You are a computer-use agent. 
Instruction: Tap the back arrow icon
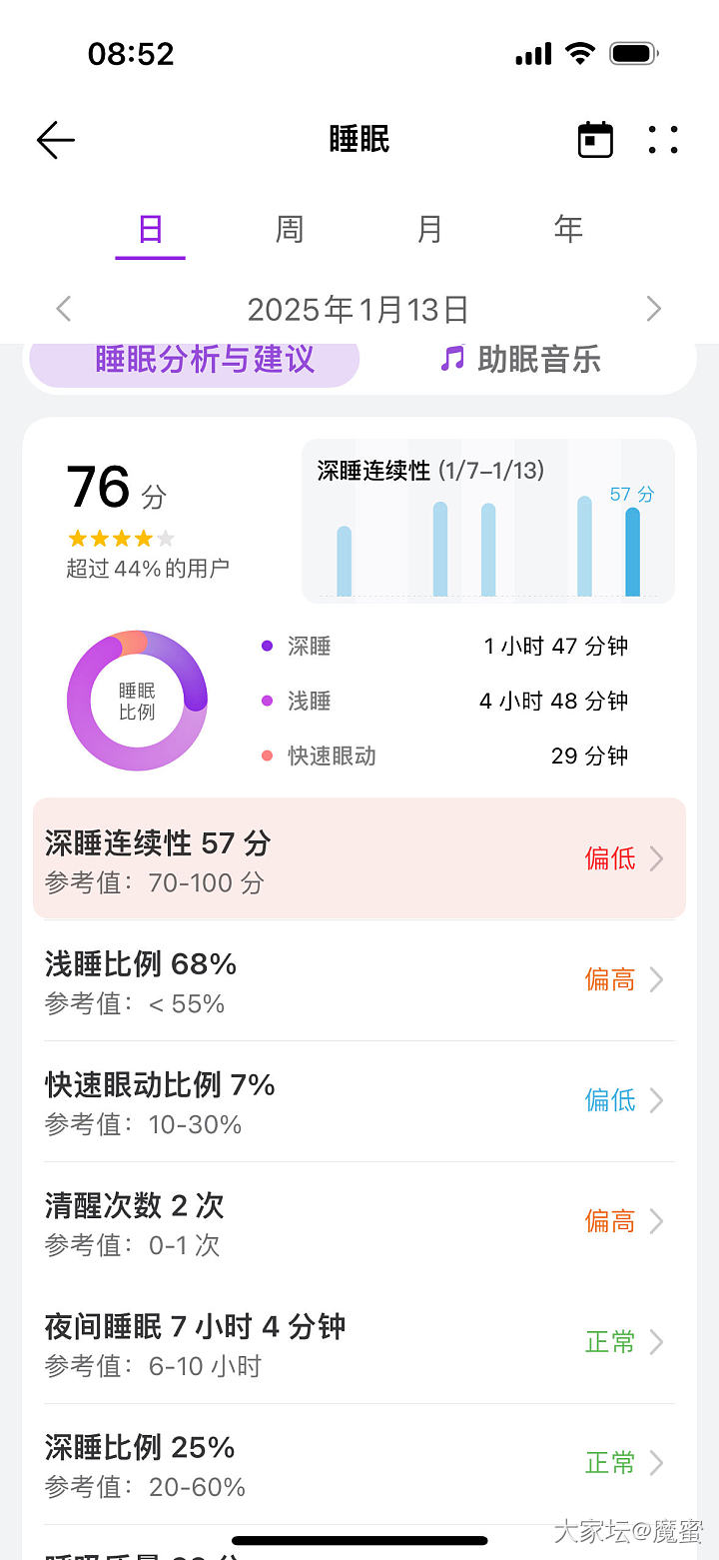click(56, 140)
